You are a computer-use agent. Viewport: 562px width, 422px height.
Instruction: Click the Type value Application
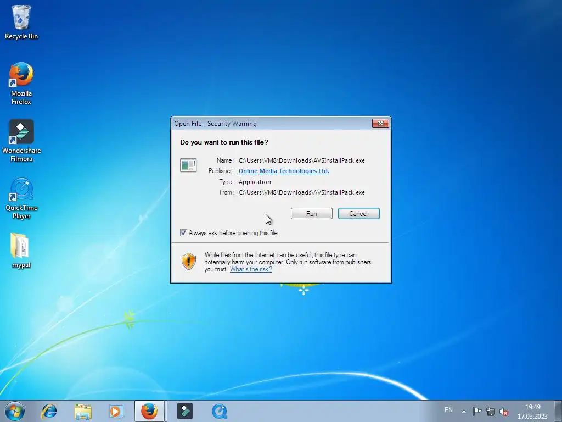click(255, 182)
